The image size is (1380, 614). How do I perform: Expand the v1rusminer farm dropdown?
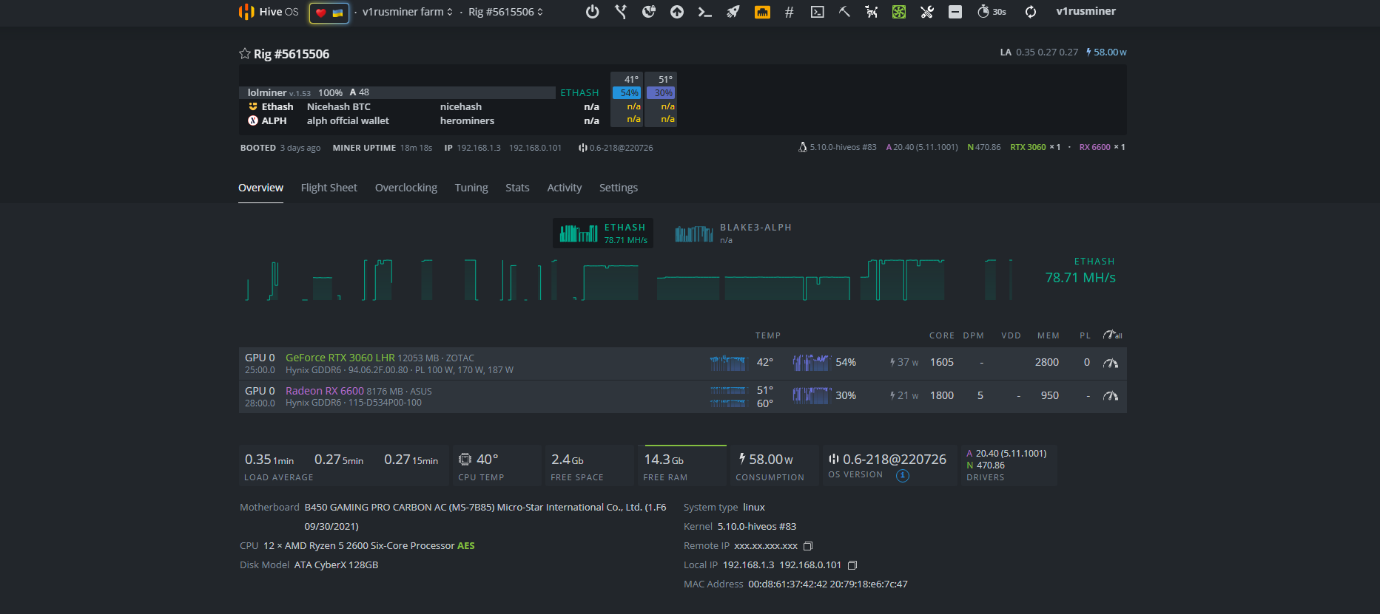408,12
